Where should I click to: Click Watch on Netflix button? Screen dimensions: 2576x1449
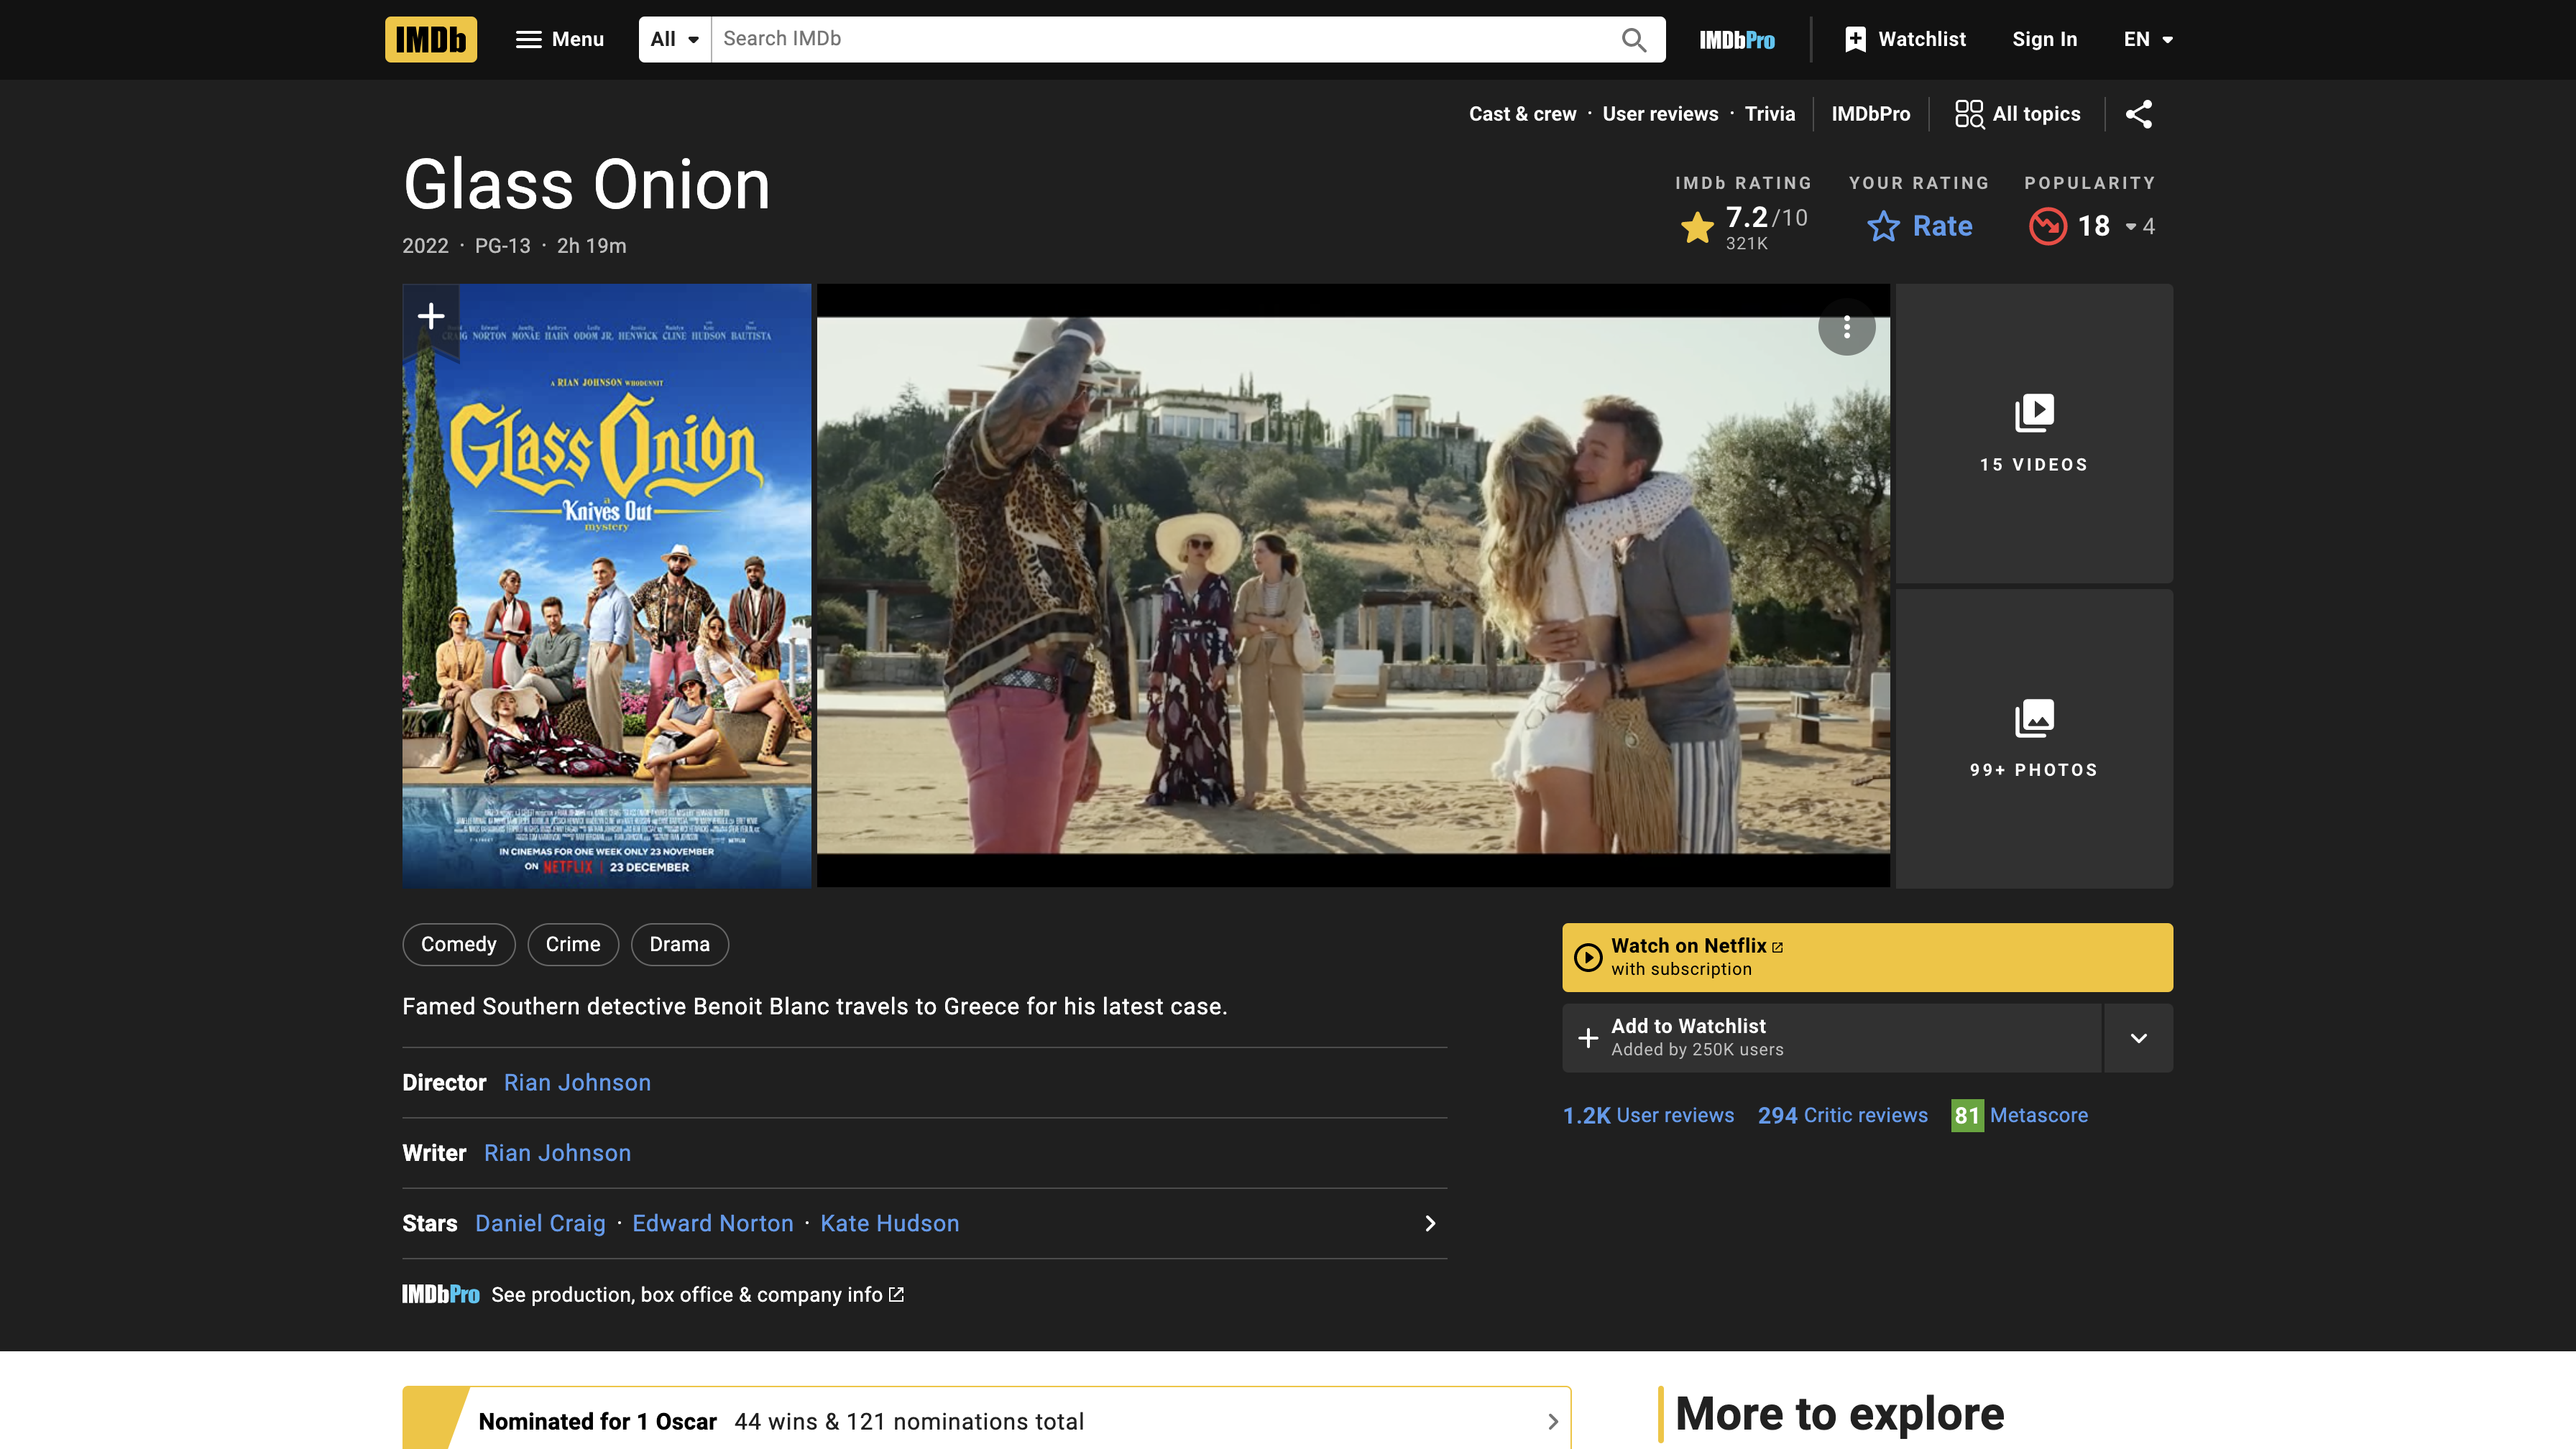click(1867, 958)
